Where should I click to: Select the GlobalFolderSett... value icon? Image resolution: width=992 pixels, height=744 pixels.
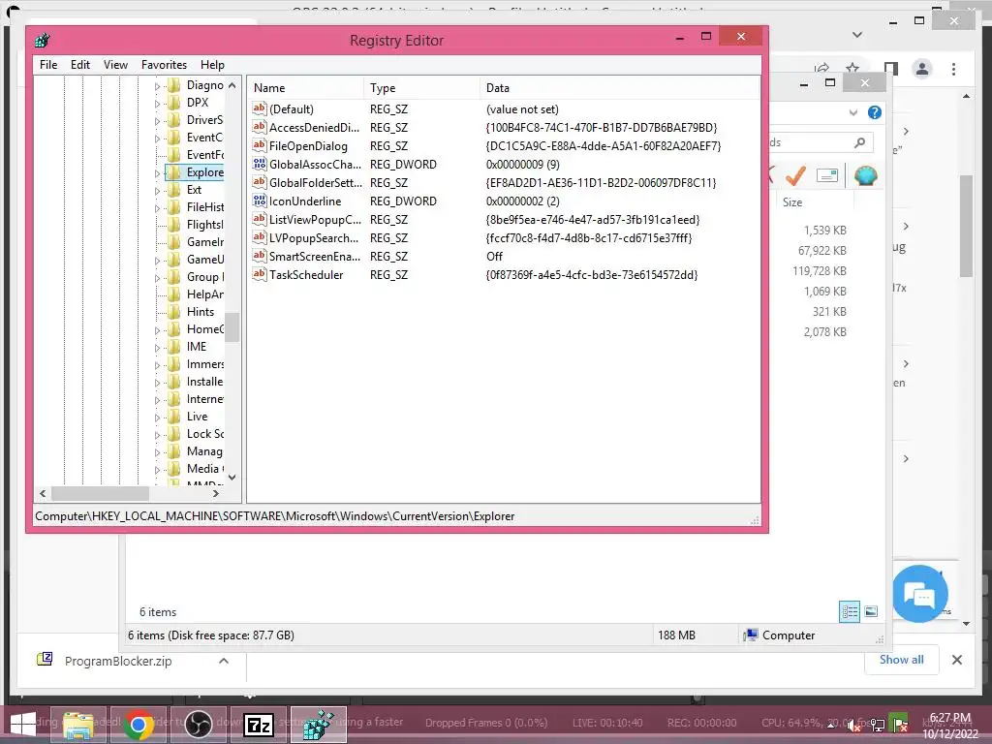pyautogui.click(x=260, y=182)
